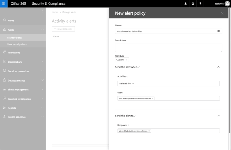Collapse the left navigation pane arrow
This screenshot has width=231, height=150.
(42, 11)
